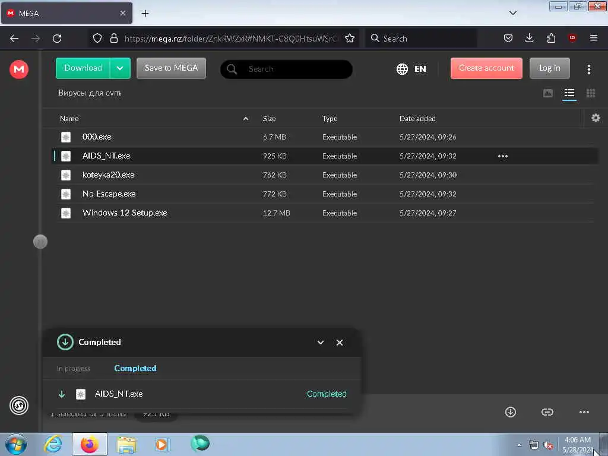Screen dimensions: 608x456
Task: Open more options in selection bar
Action: (584, 412)
